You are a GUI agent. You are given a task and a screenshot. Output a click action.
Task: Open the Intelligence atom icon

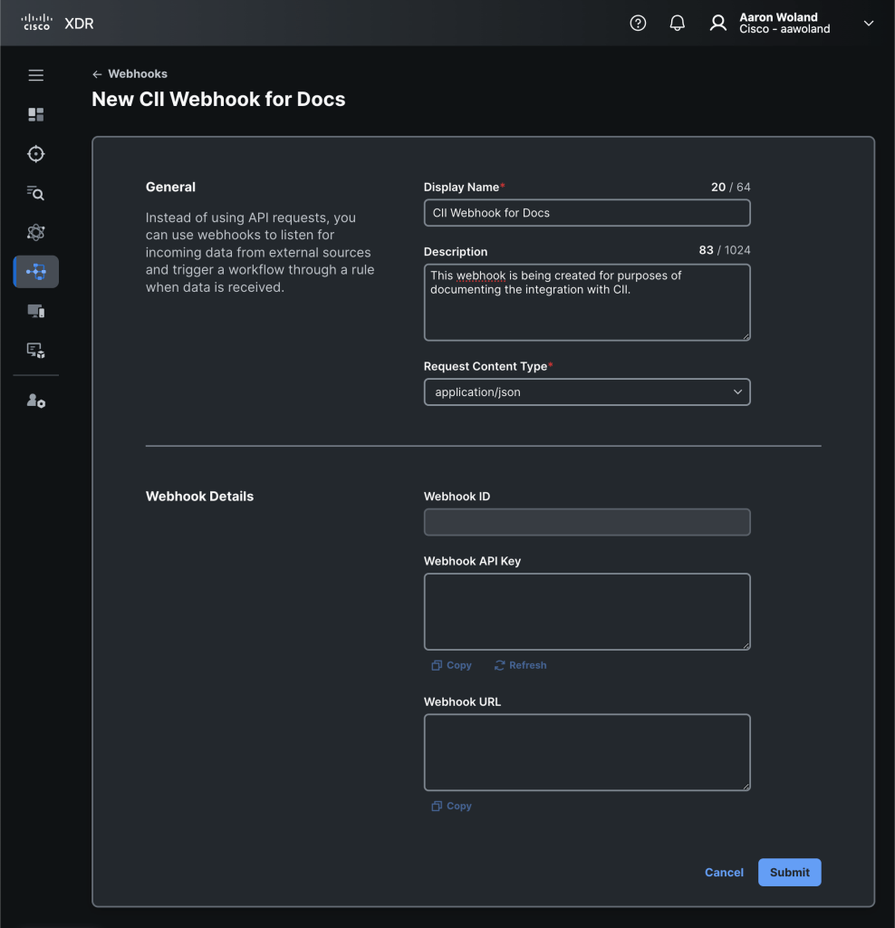point(35,232)
